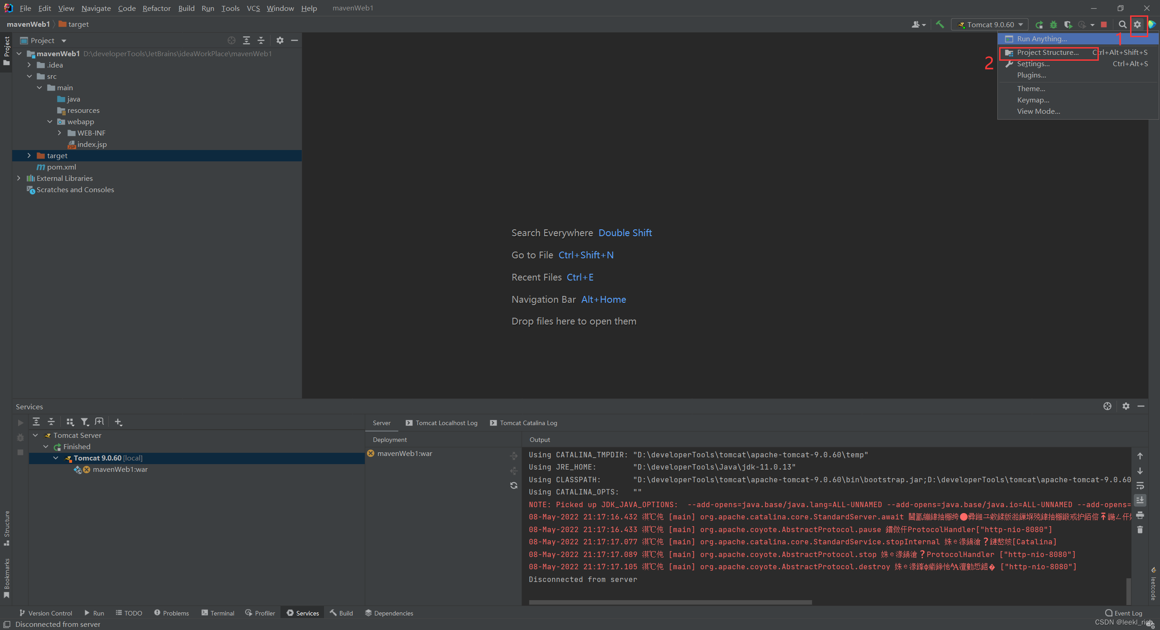The width and height of the screenshot is (1160, 630).
Task: Switch to Tomcat Localhost Log tab
Action: (x=442, y=423)
